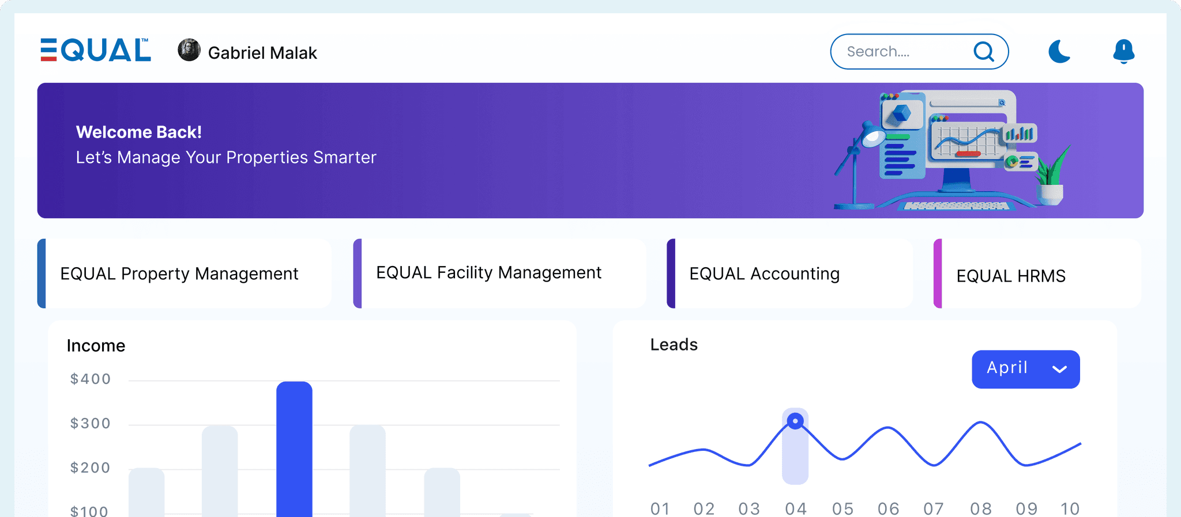The width and height of the screenshot is (1181, 517).
Task: Open EQUAL Accounting module
Action: pyautogui.click(x=790, y=273)
